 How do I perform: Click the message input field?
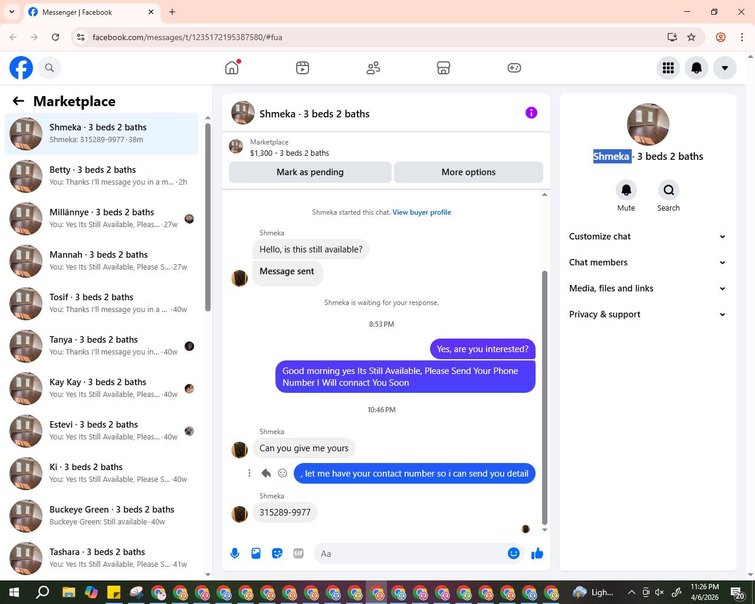coord(412,553)
